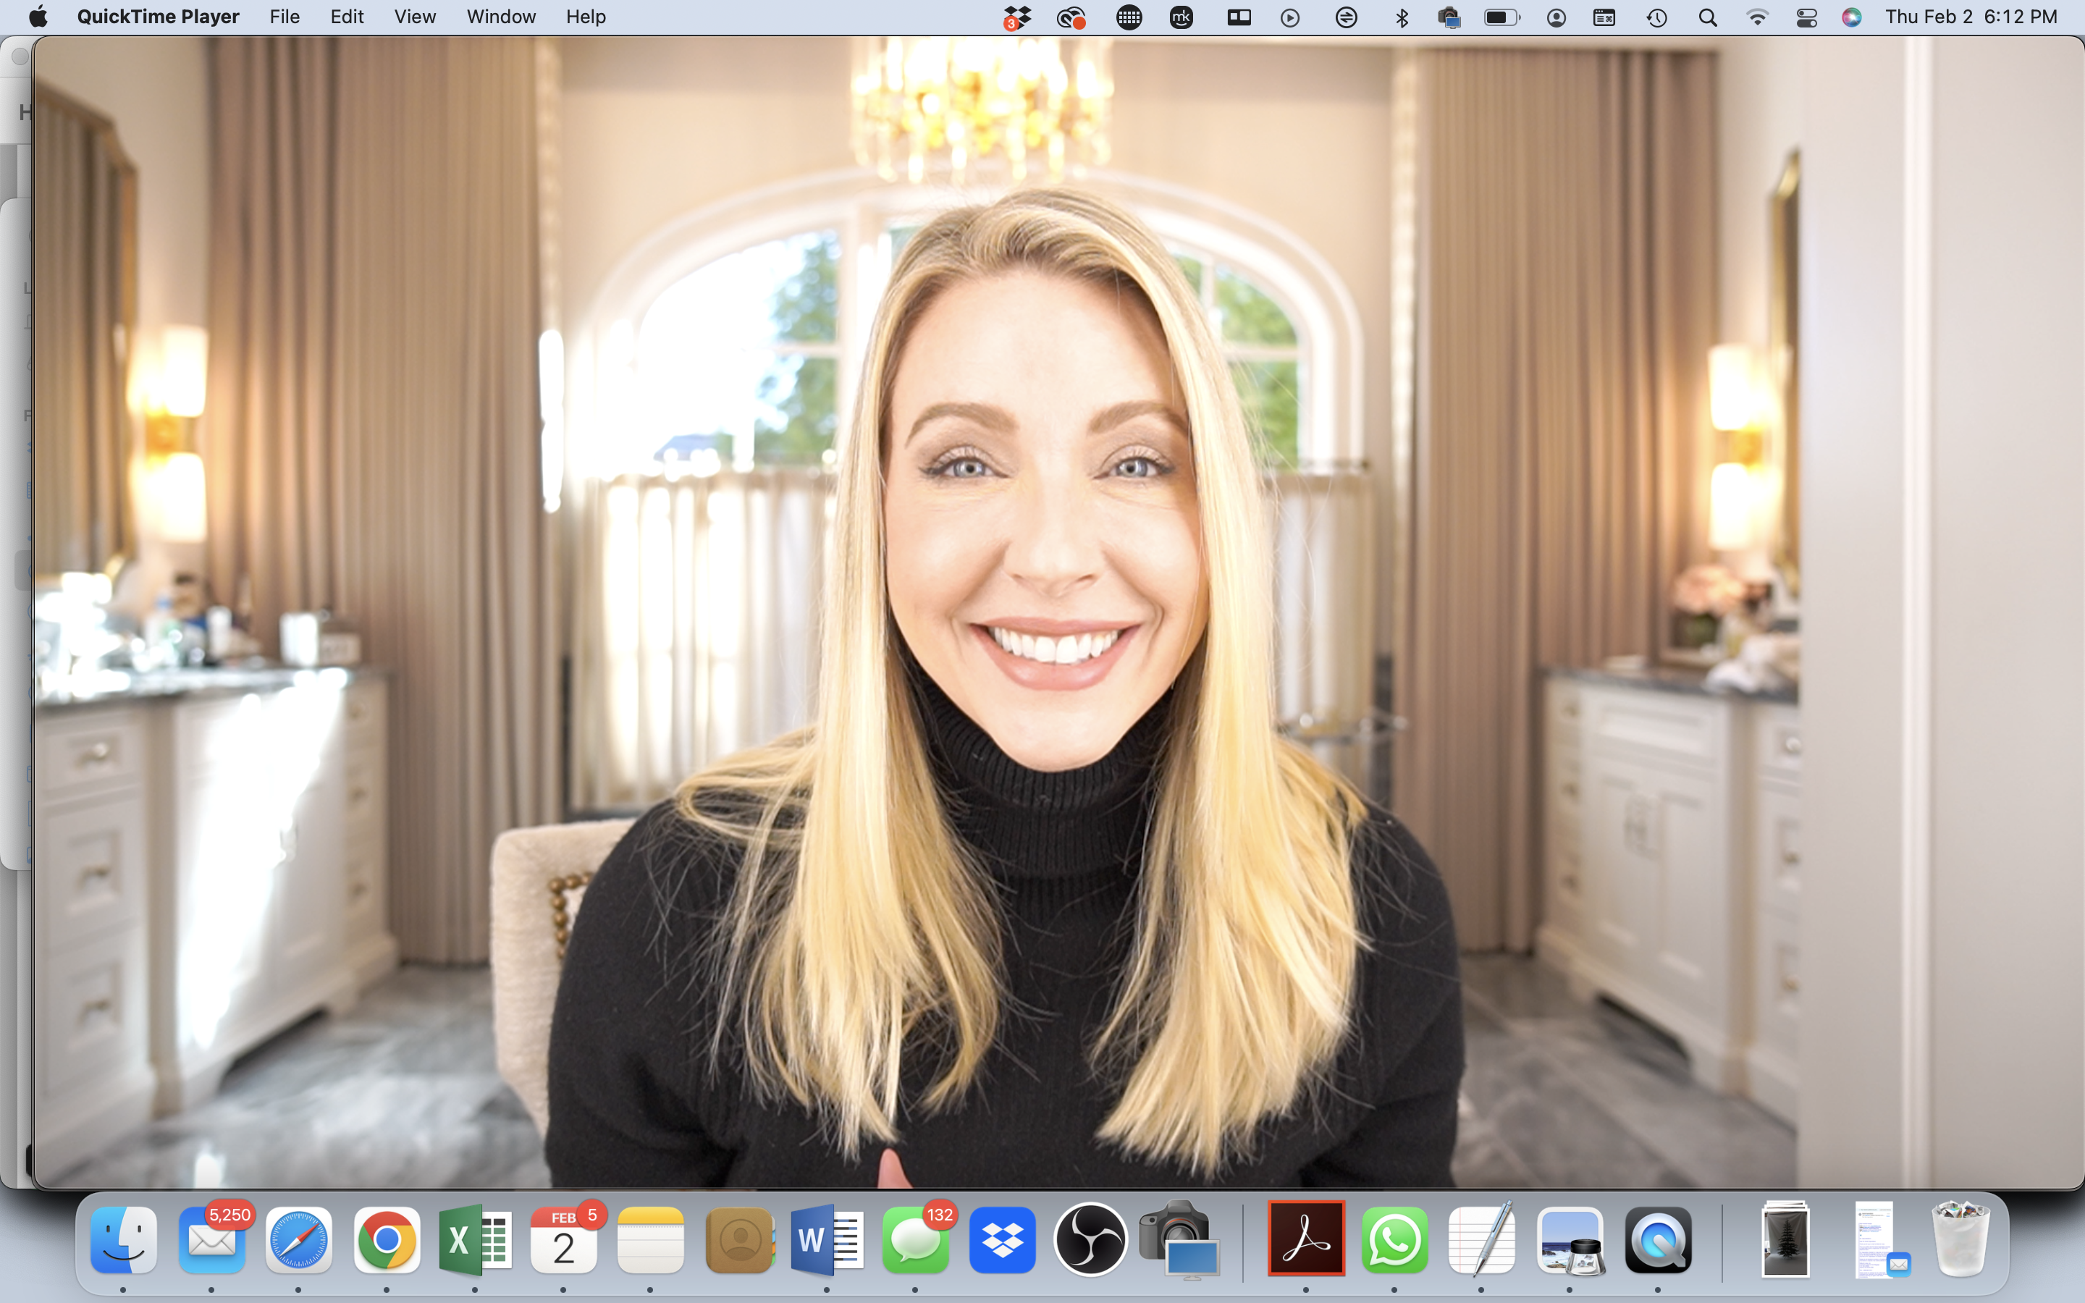This screenshot has height=1303, width=2085.
Task: Click the keyboard shortcut window menu bar icon
Action: [1604, 17]
